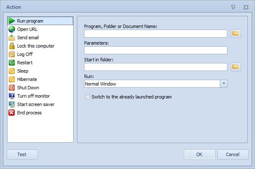Confirm with the OK button
This screenshot has height=169, width=255.
pyautogui.click(x=199, y=154)
